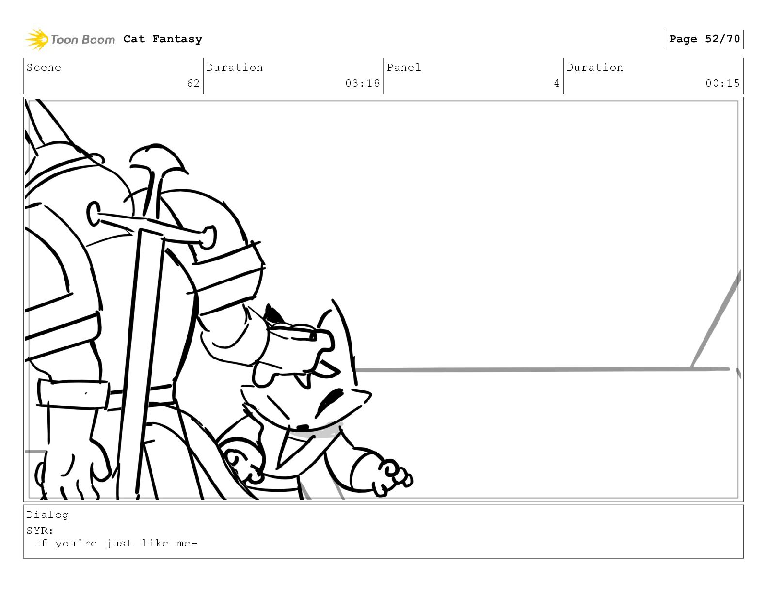Click the panel duration value 00:15

tap(722, 83)
